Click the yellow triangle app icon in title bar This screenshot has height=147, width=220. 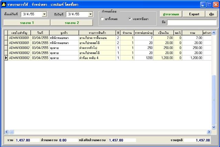point(4,4)
